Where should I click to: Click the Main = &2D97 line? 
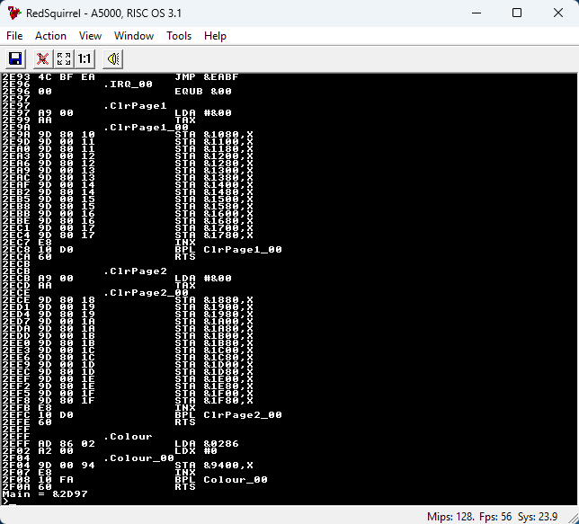[x=45, y=494]
